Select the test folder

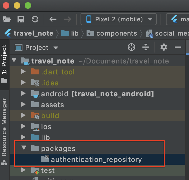[98, 170]
